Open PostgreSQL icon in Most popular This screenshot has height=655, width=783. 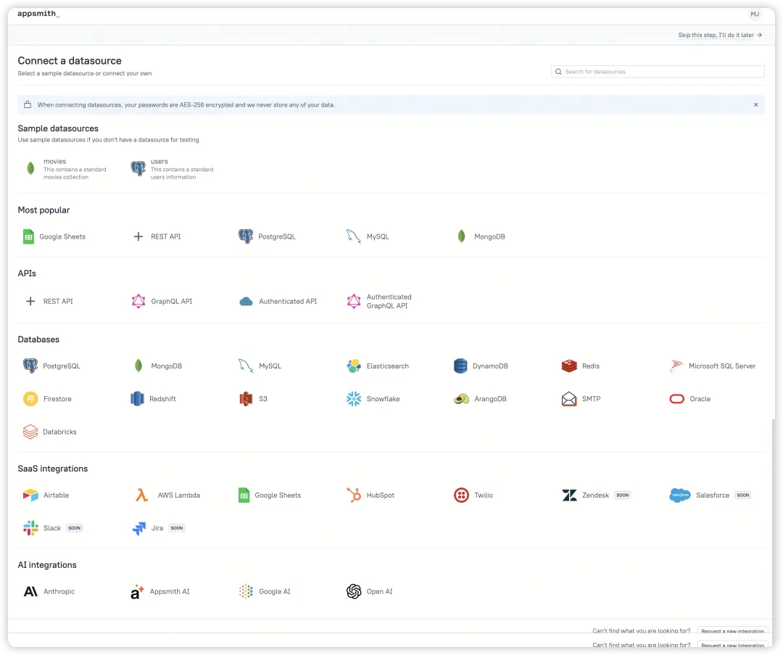[246, 236]
